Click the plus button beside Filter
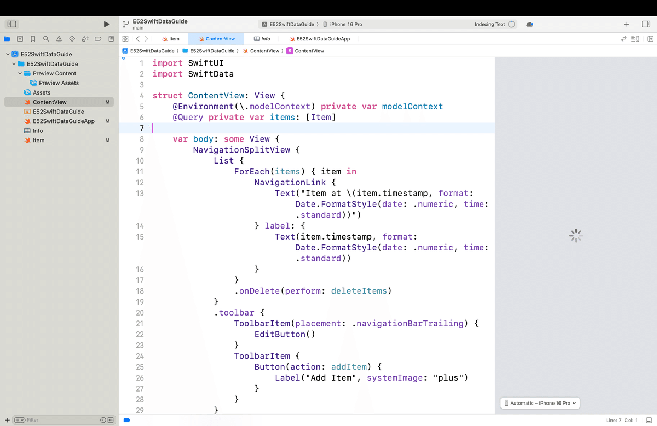Viewport: 657px width, 426px height. [7, 419]
